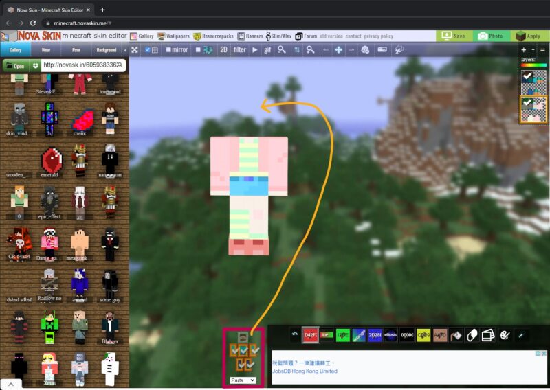The image size is (550, 390).
Task: Select the red D42F color swatch
Action: (310, 335)
